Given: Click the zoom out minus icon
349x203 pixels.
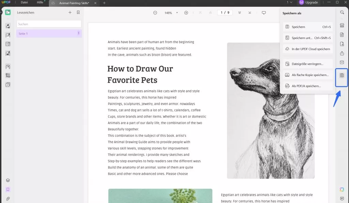Looking at the screenshot, I should [x=155, y=13].
